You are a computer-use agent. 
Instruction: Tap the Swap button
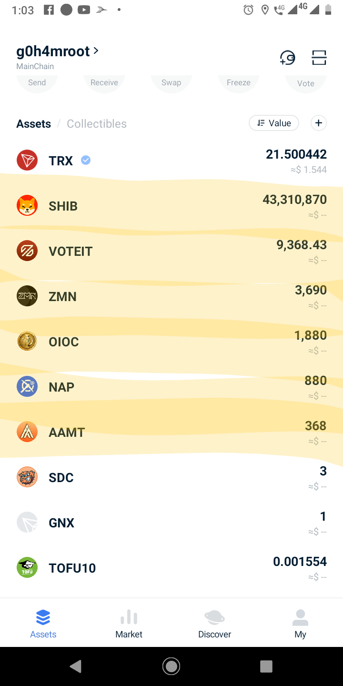(x=171, y=82)
